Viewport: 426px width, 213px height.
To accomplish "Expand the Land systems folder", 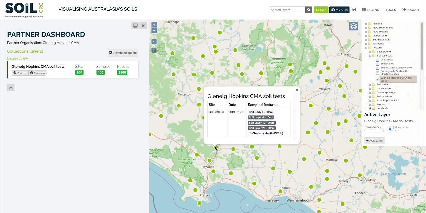I will click(370, 89).
